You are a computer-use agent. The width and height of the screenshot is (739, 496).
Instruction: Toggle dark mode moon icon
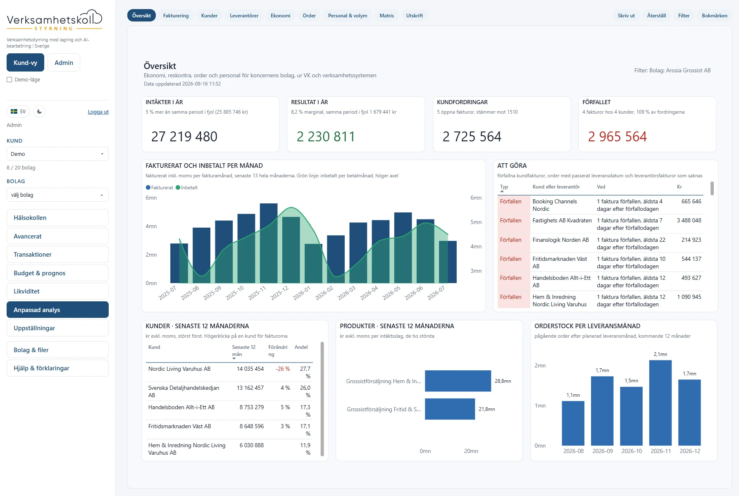click(39, 112)
